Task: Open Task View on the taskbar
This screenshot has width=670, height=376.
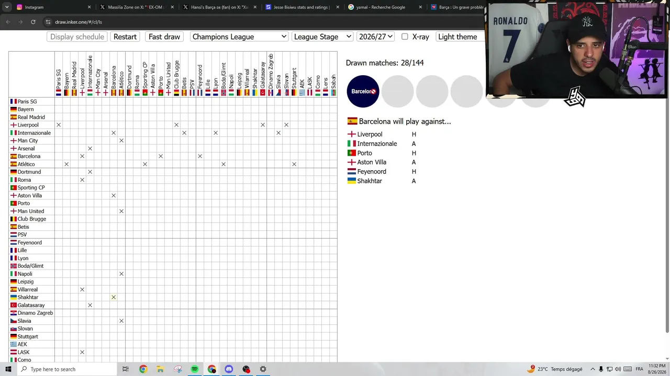Action: [126, 369]
